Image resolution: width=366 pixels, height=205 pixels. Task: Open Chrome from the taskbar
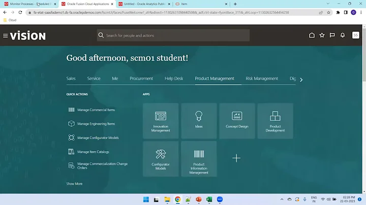[x=177, y=199]
